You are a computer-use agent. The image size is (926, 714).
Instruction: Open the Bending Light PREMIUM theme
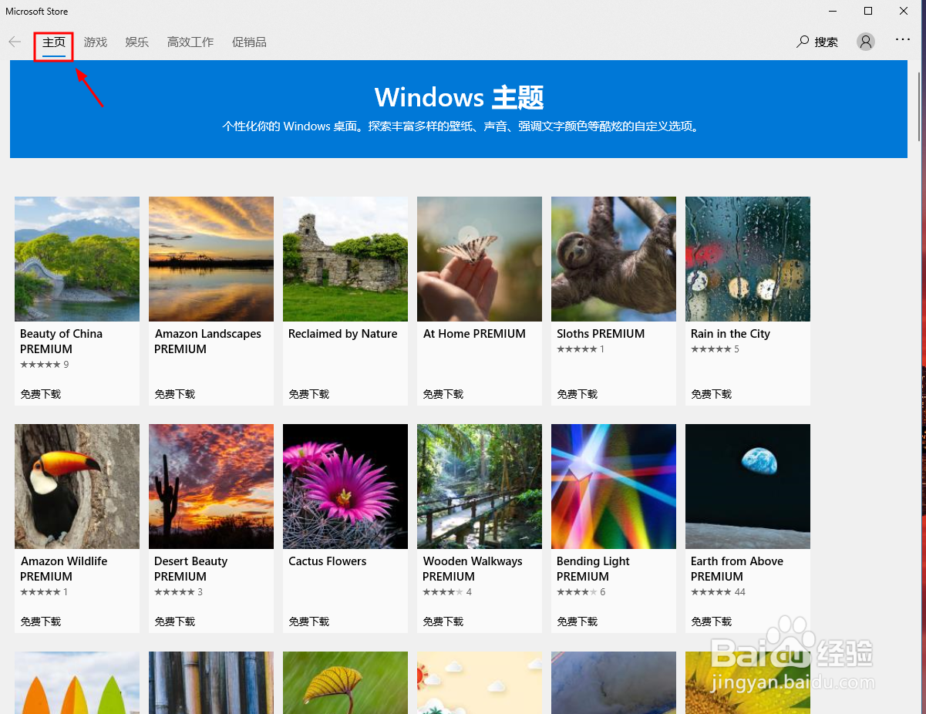(x=613, y=487)
